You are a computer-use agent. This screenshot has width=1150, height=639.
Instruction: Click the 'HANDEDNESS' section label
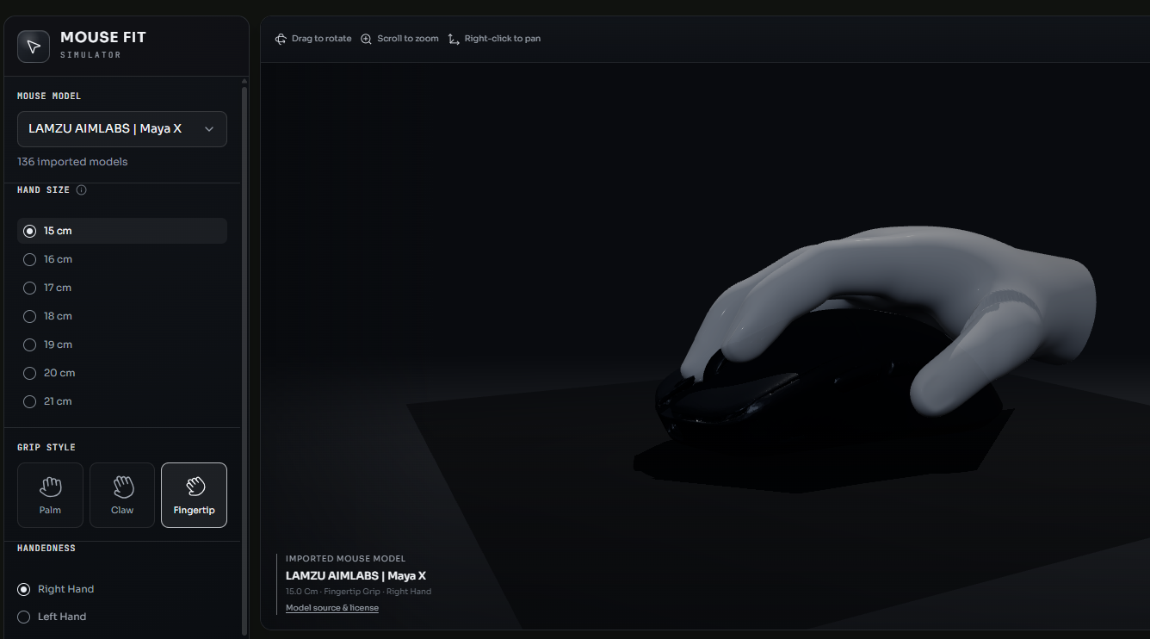[46, 549]
